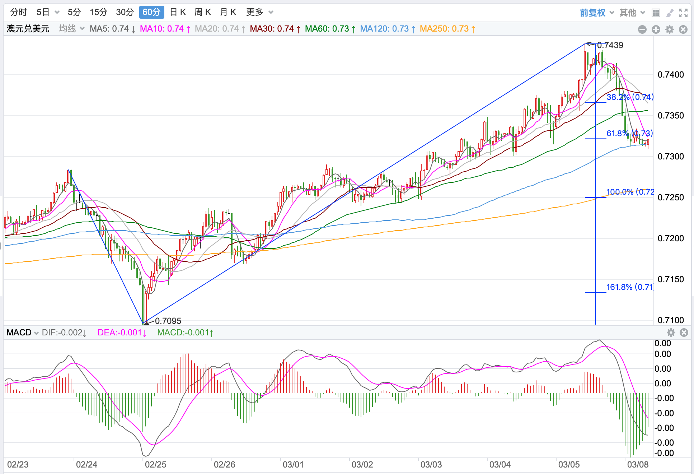Open MACD indicator settings gear
Image resolution: width=694 pixels, height=474 pixels.
(671, 333)
